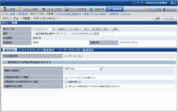Click the 管理対象 department value
178x112 pixels.
pos(37,38)
